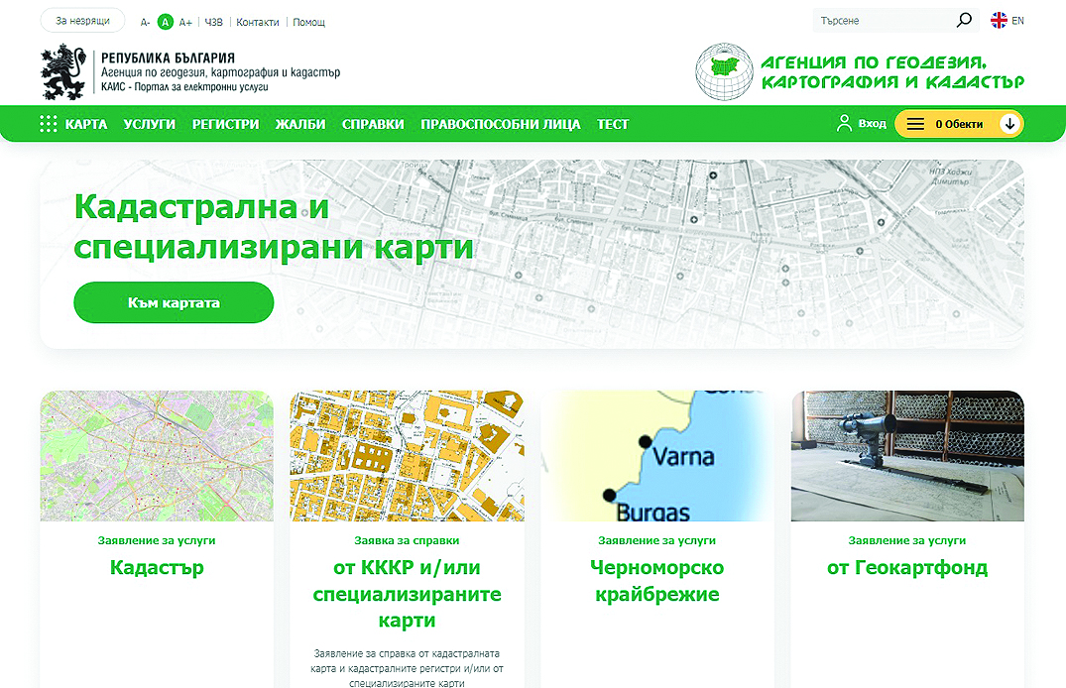This screenshot has width=1066, height=688.
Task: Switch language via the UK flag icon
Action: tap(999, 20)
